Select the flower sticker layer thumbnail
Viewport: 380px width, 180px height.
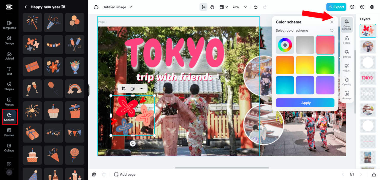368,31
